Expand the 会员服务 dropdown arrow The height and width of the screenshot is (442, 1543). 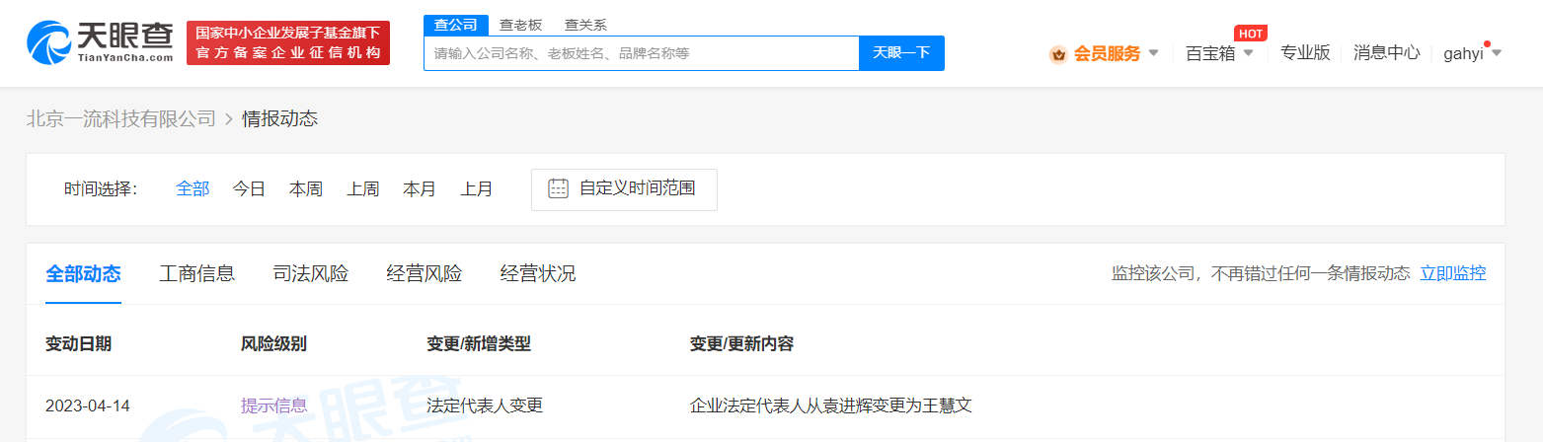pos(1153,53)
